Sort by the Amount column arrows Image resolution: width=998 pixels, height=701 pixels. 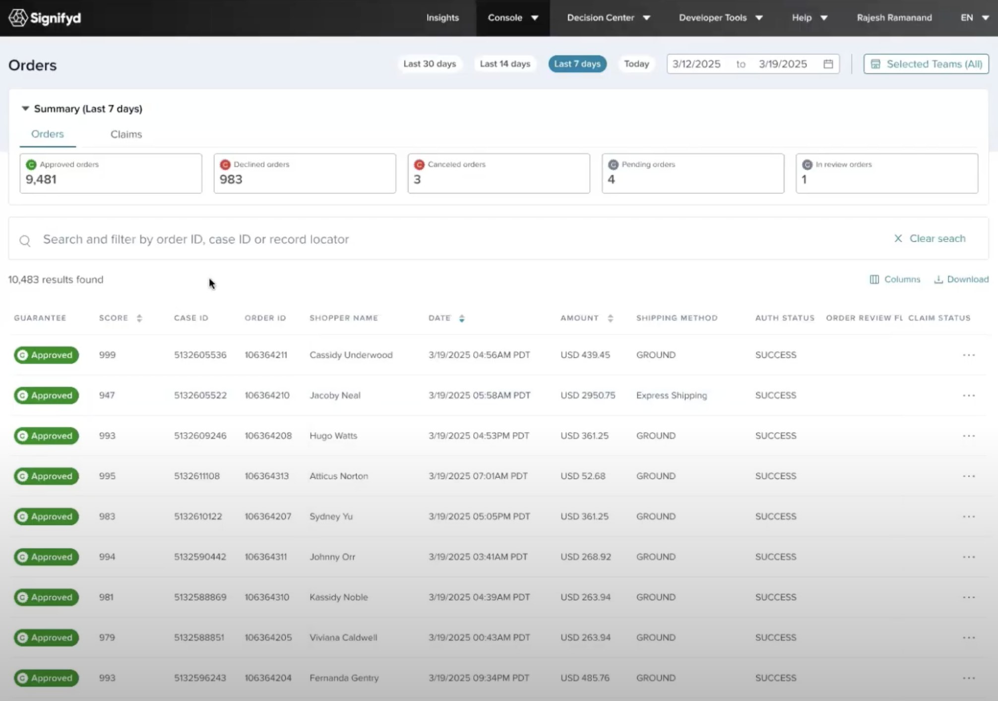pos(610,318)
